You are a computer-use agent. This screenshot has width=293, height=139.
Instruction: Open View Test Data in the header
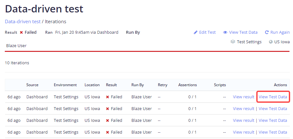(x=243, y=32)
